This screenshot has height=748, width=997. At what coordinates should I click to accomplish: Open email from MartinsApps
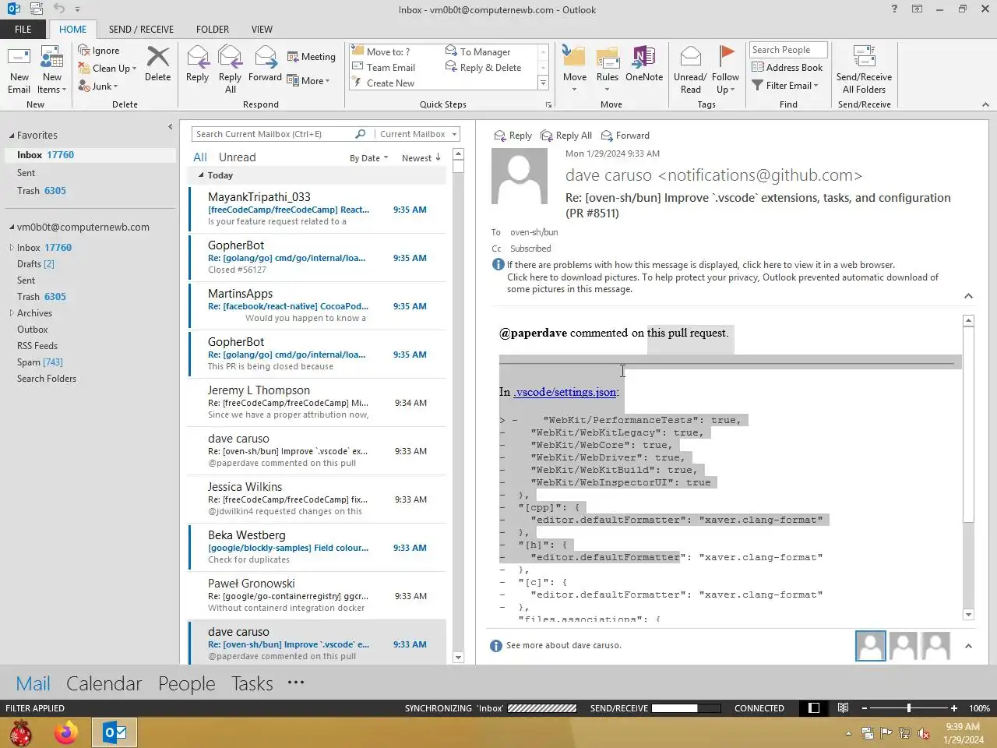pyautogui.click(x=317, y=305)
